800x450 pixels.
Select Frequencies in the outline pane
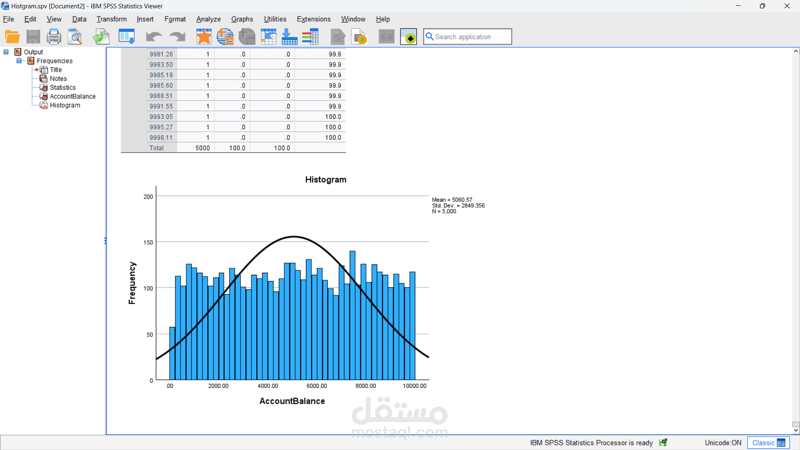click(55, 61)
